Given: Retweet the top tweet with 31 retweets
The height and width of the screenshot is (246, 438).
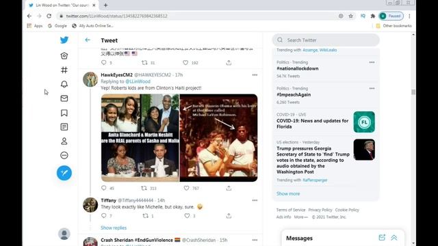Looking at the screenshot, I should click(144, 63).
